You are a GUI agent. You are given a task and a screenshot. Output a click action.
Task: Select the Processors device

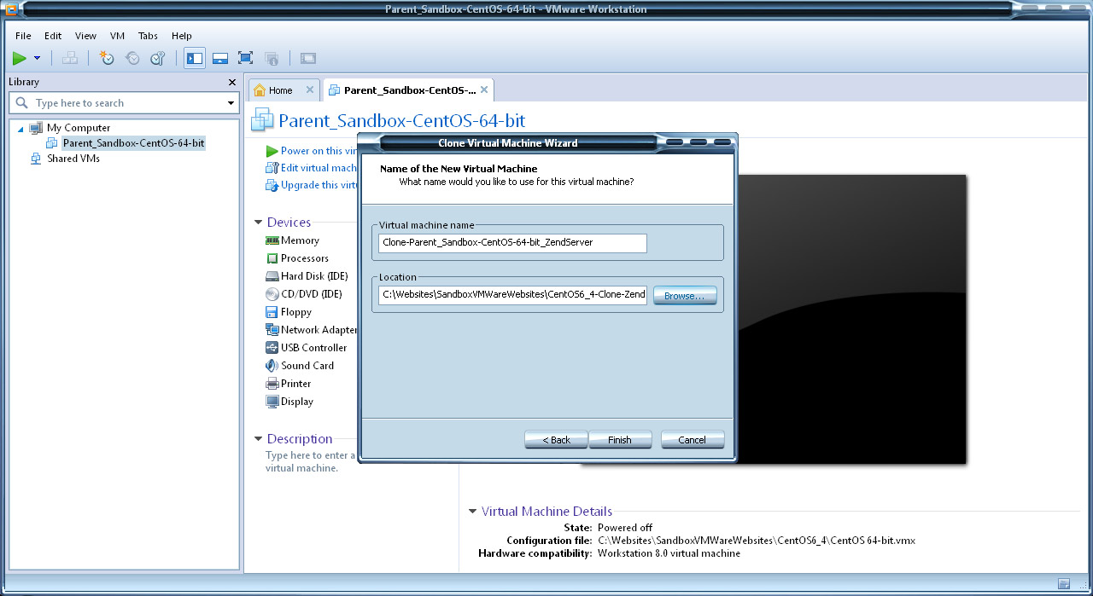[x=297, y=258]
